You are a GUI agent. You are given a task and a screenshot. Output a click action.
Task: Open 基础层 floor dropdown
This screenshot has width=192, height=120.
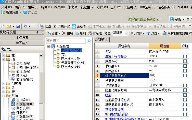pyautogui.click(x=127, y=33)
